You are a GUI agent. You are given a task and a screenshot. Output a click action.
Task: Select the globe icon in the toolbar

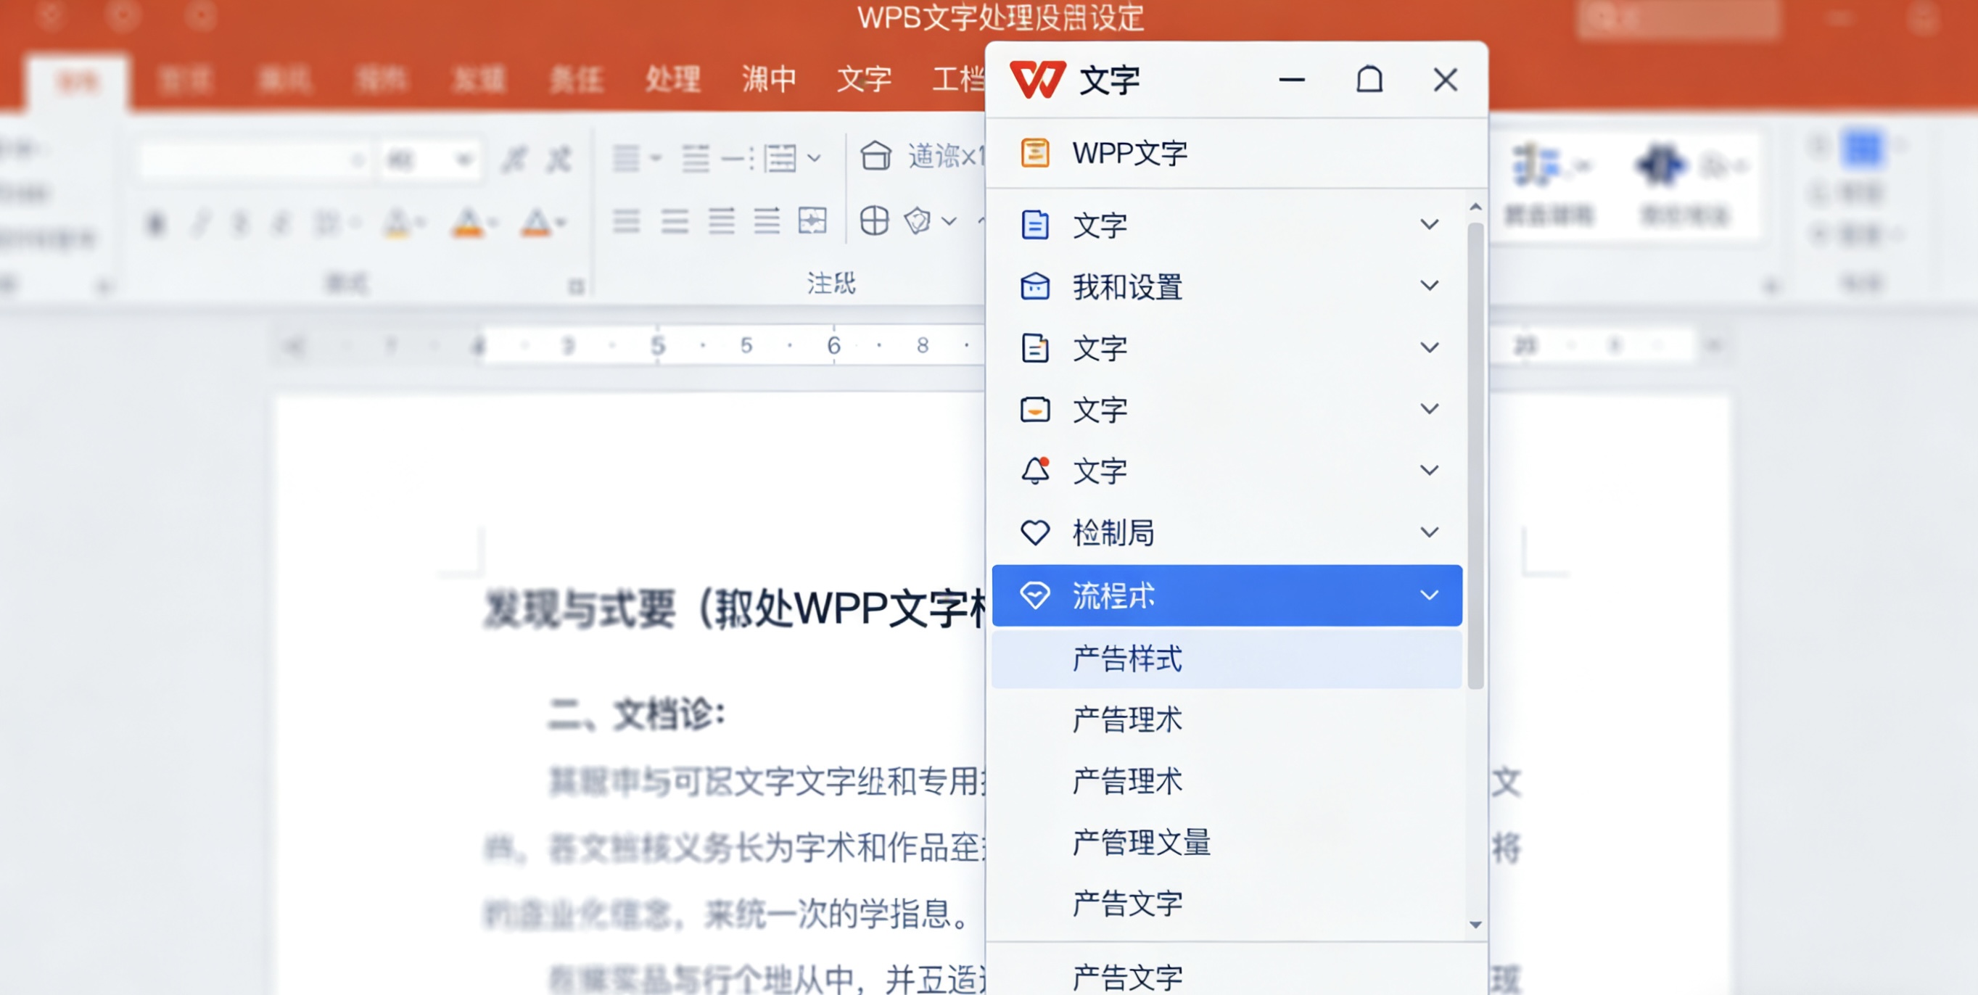(x=874, y=221)
